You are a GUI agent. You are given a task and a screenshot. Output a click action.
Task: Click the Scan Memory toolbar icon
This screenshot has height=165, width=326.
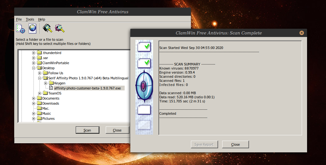click(x=48, y=28)
